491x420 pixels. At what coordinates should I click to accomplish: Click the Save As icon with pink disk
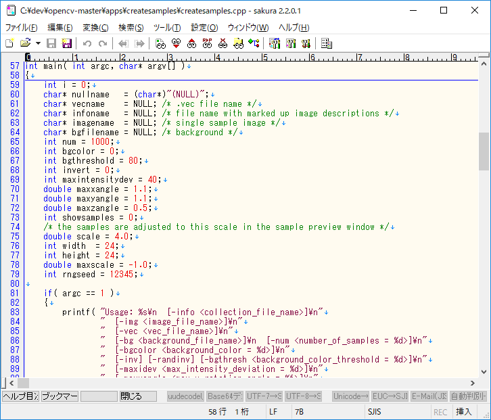pos(67,43)
